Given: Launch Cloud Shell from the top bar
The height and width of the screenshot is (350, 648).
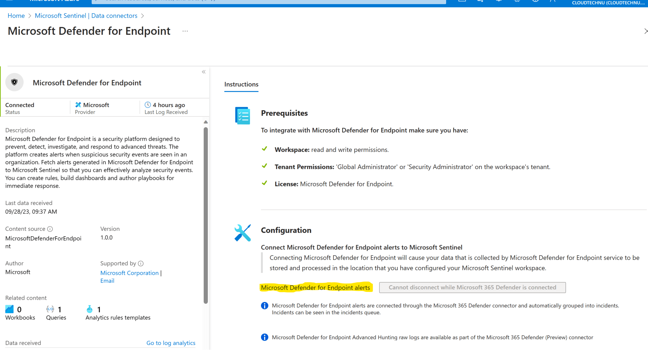Looking at the screenshot, I should click(x=462, y=1).
